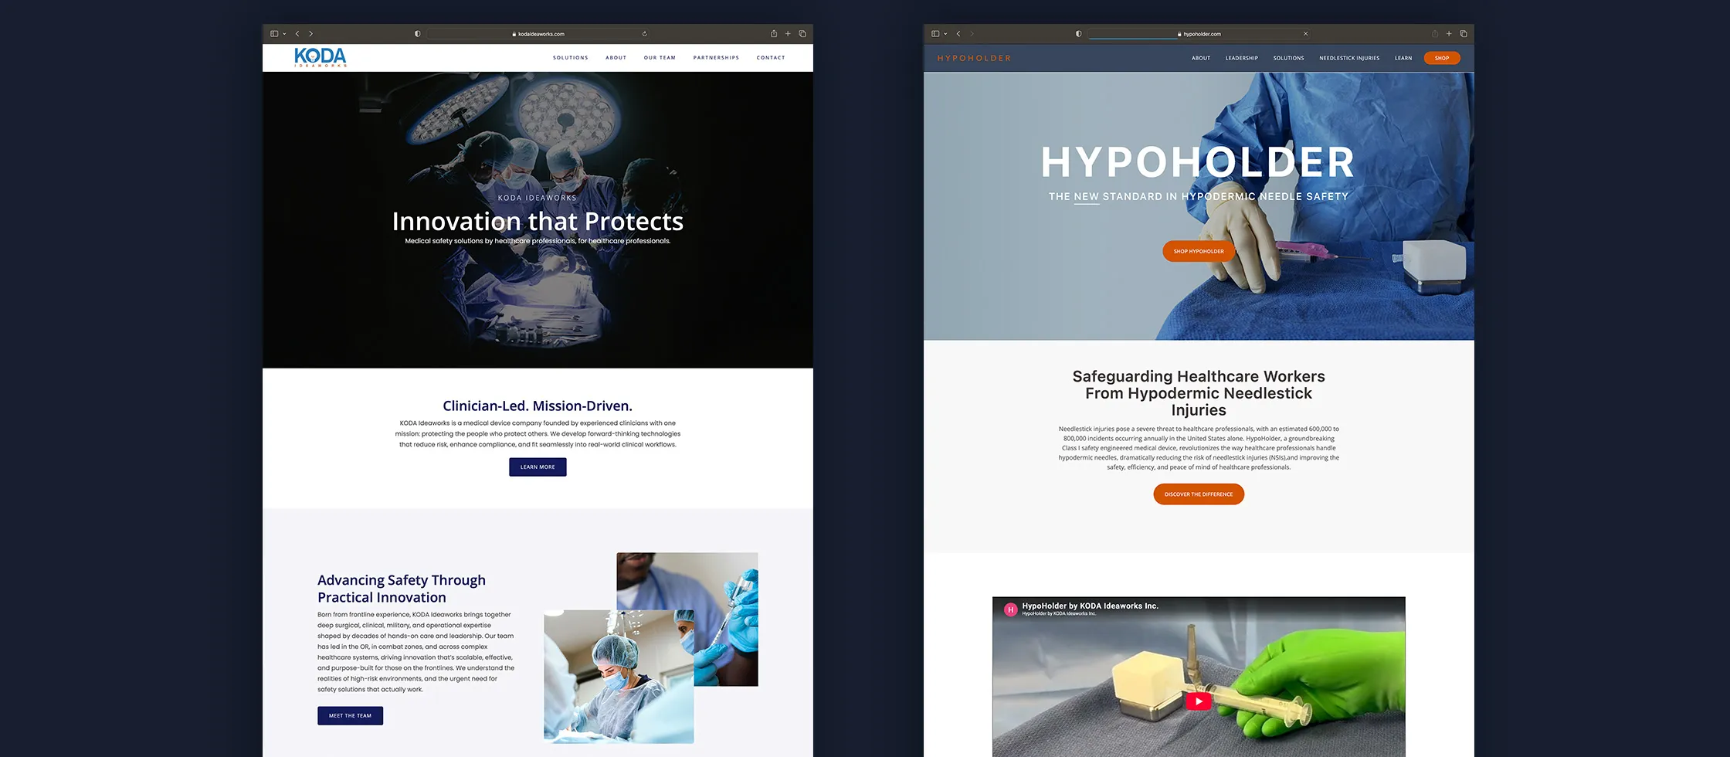The width and height of the screenshot is (1730, 757).
Task: Click the orange Shop nav button
Action: click(x=1442, y=59)
